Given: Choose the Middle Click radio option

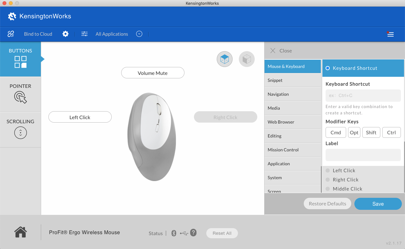Looking at the screenshot, I should [x=328, y=189].
